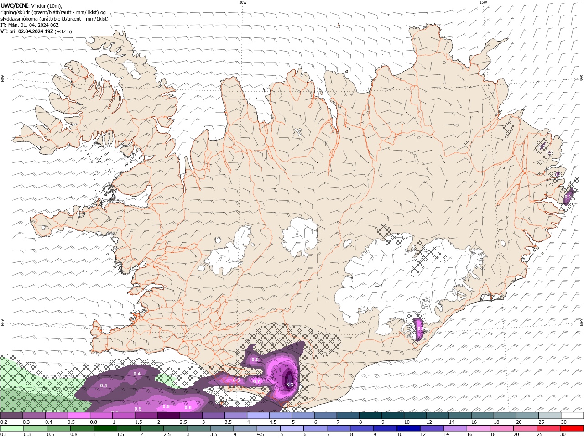
Task: Click the navy blue swatch between 10 and 12
Action: tap(408, 428)
